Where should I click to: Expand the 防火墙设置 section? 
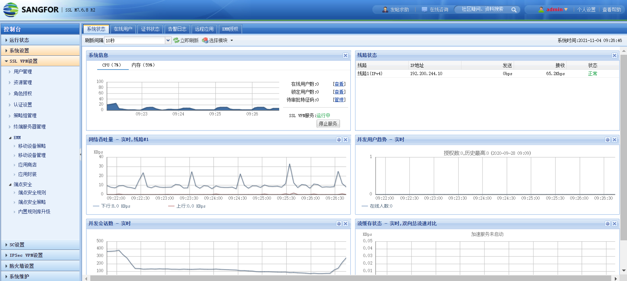pos(40,266)
